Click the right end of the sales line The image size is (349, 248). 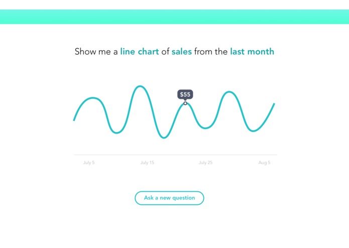[x=274, y=103]
